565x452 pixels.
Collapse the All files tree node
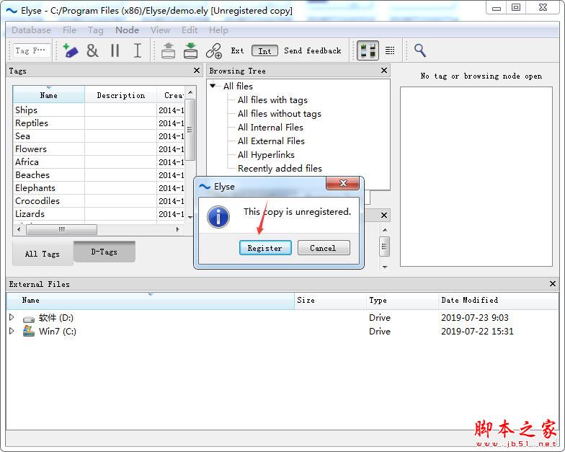point(213,86)
